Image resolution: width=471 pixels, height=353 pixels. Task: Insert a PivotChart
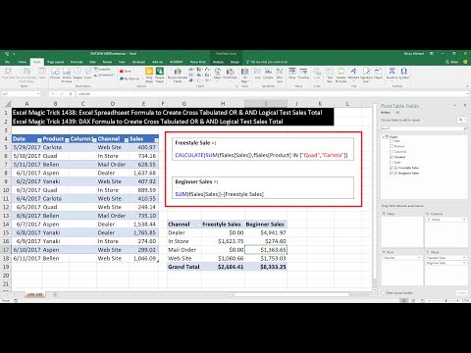(230, 74)
